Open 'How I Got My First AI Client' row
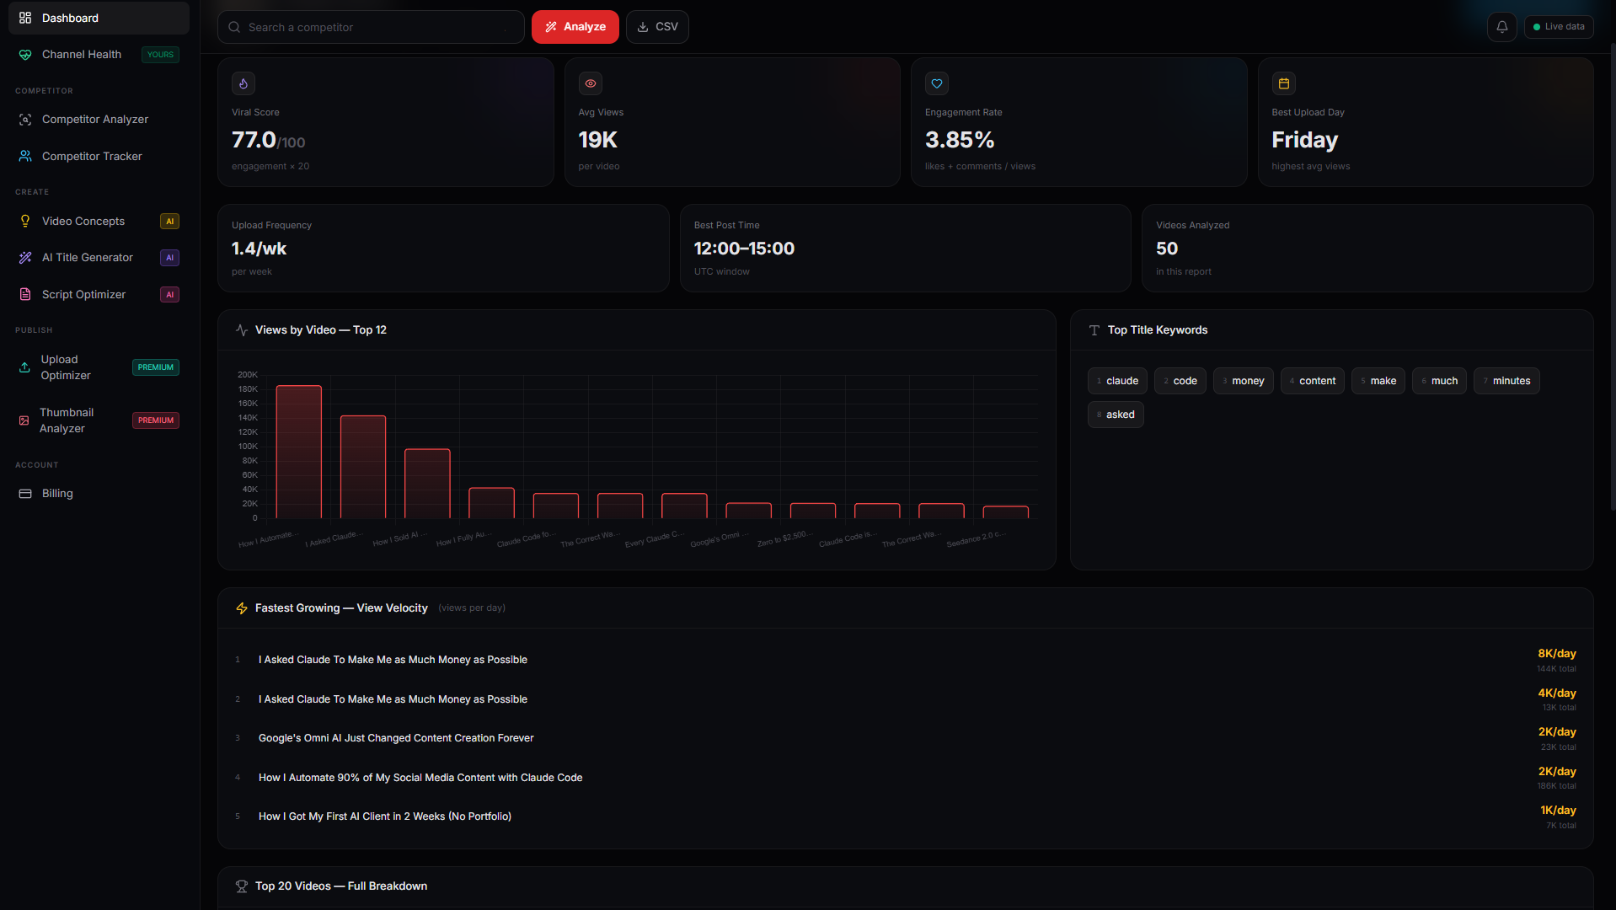 point(906,816)
